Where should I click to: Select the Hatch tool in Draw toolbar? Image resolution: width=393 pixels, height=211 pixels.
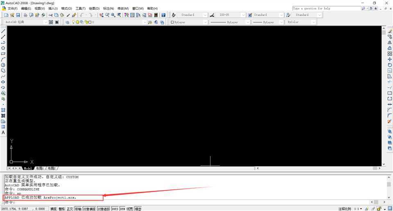point(3,110)
